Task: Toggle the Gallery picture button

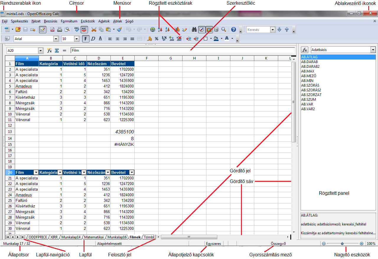Action: (209, 29)
